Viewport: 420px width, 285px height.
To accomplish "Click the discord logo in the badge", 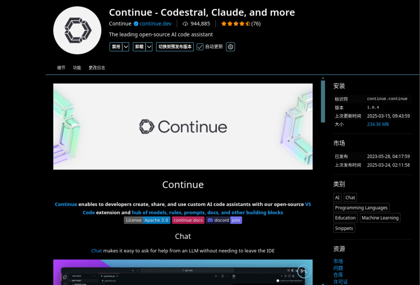I will pos(210,220).
